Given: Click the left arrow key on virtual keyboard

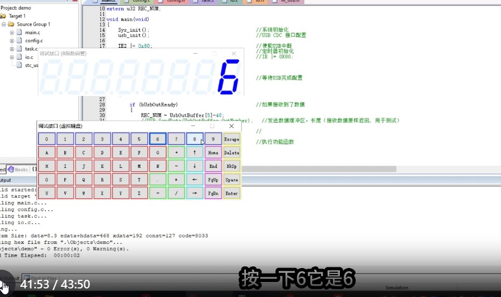Looking at the screenshot, I should [x=194, y=180].
